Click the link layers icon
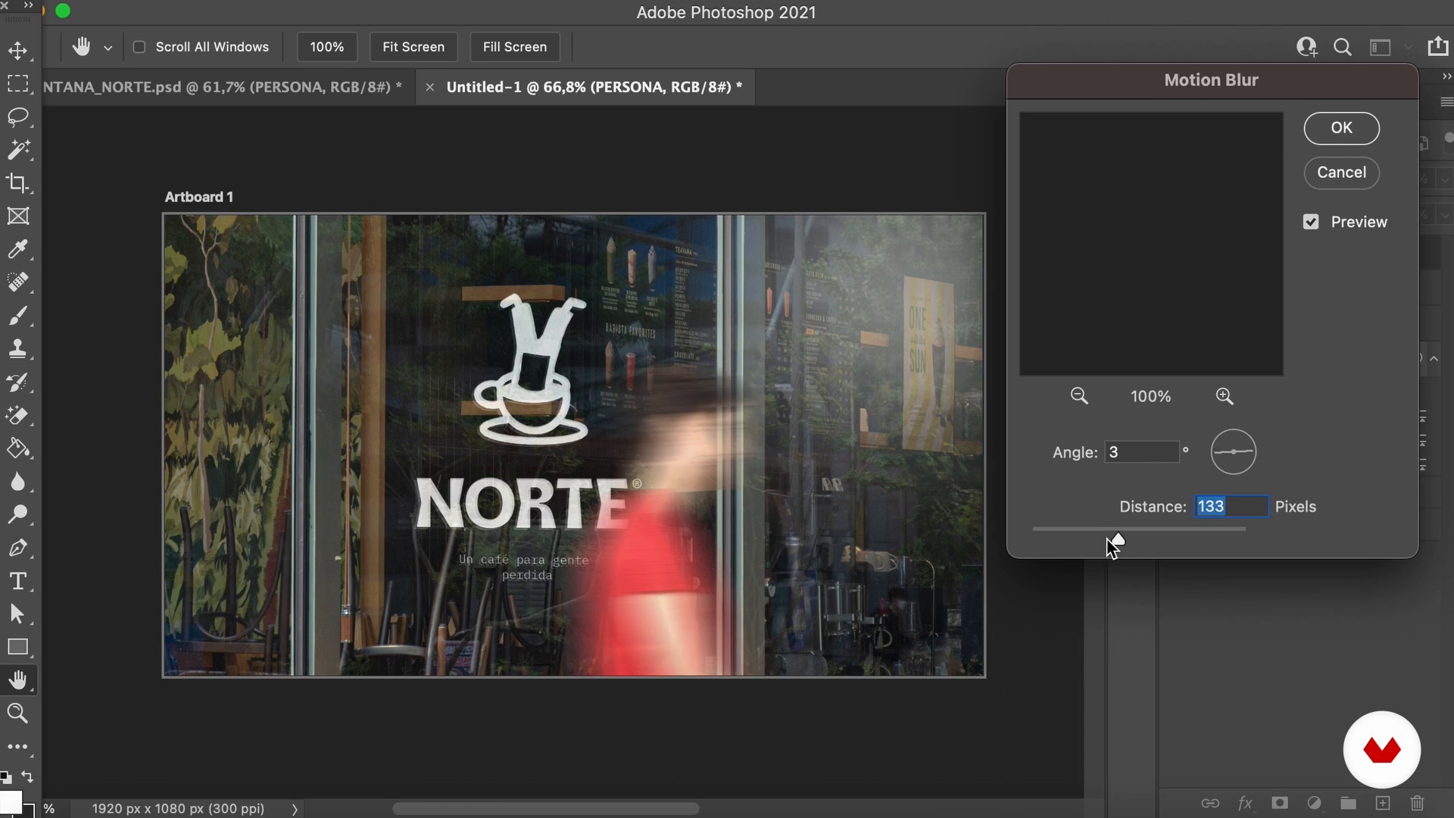The height and width of the screenshot is (818, 1454). pyautogui.click(x=1210, y=803)
